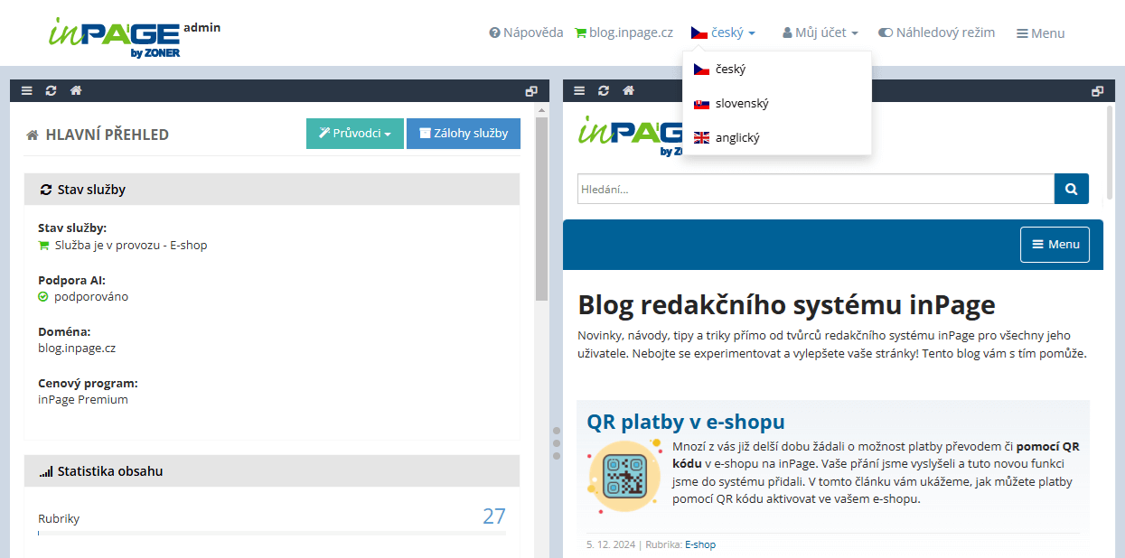Refresh the right panel with reload icon
Image resolution: width=1125 pixels, height=558 pixels.
click(x=604, y=90)
